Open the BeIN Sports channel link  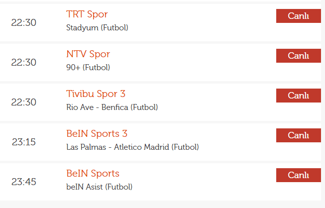coord(93,173)
